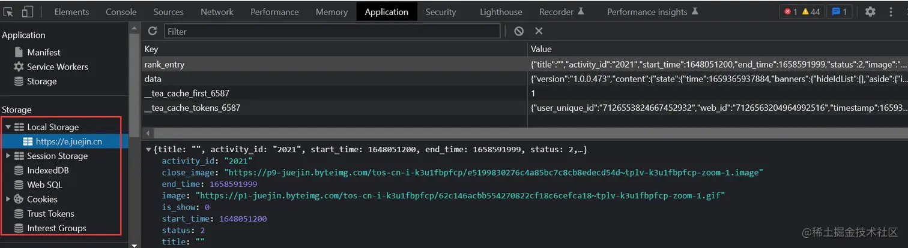Click the errors and warnings counter
Viewport: 908px width, 248px height.
801,12
